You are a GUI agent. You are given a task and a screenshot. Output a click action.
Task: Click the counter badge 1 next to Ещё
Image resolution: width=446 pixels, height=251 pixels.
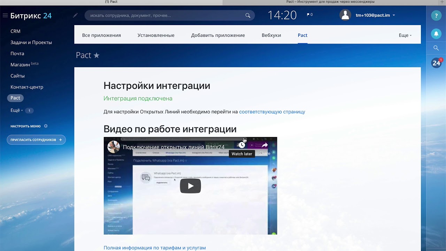point(29,111)
